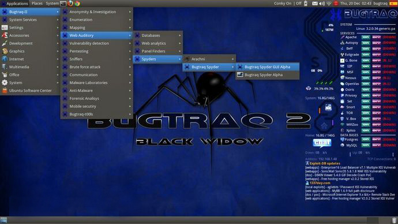
Task: Turn TOR service ON
Action: pyautogui.click(x=366, y=113)
